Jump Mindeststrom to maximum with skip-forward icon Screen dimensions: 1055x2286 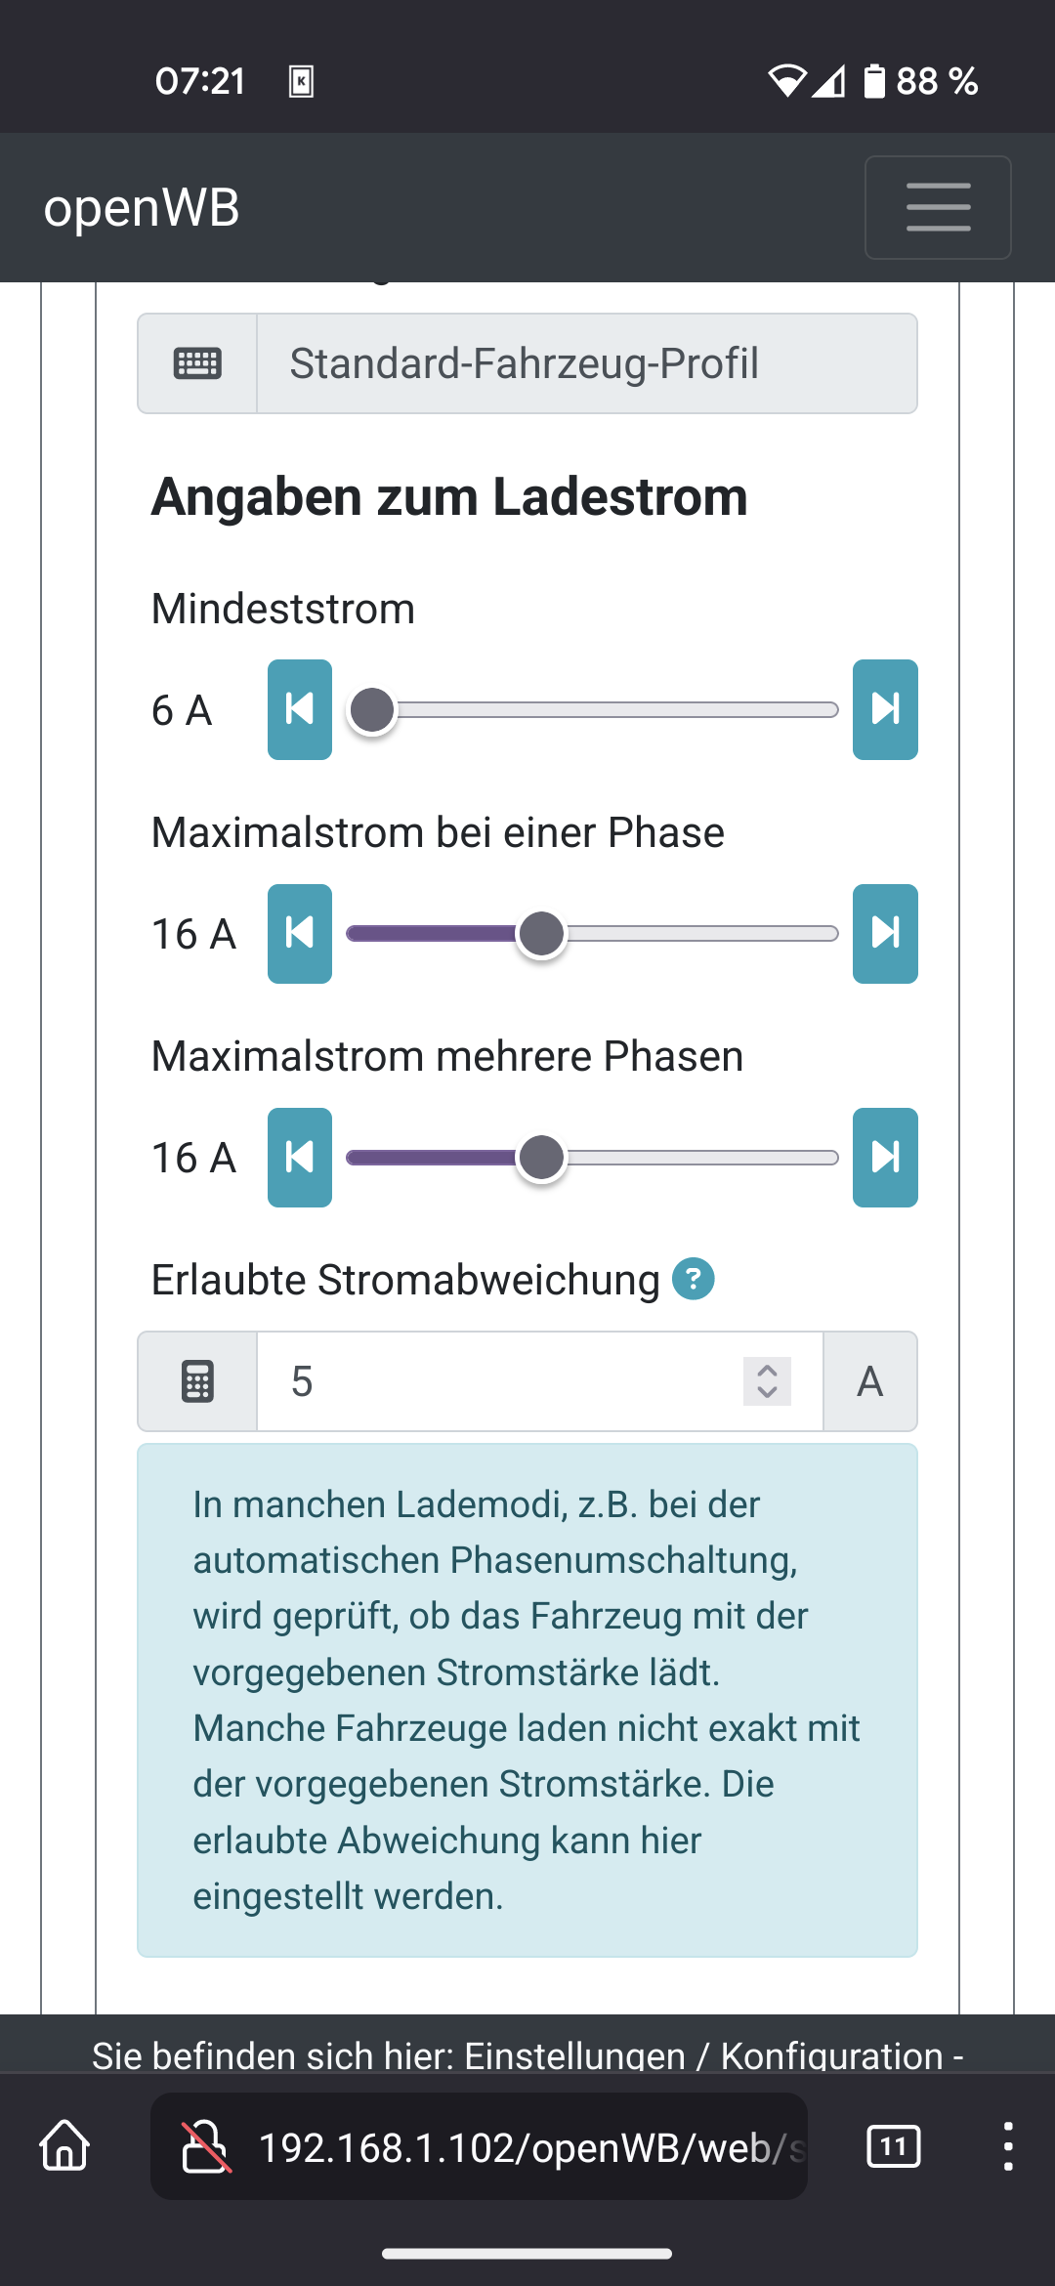(885, 709)
